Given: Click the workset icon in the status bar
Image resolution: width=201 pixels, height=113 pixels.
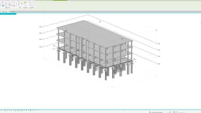Looking at the screenshot, I should pos(150,112).
